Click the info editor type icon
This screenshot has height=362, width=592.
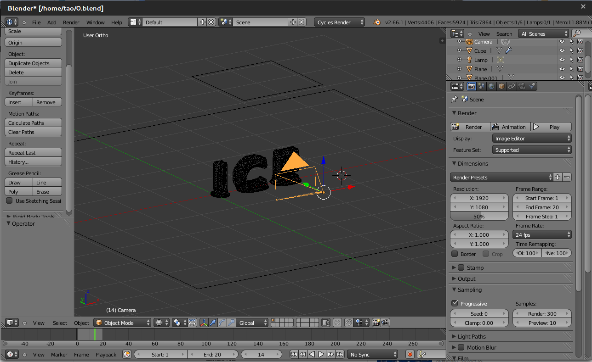[x=11, y=22]
